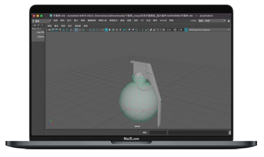Open Camera Attributes from the panel toolbar
Image resolution: width=264 pixels, height=157 pixels.
point(57,30)
